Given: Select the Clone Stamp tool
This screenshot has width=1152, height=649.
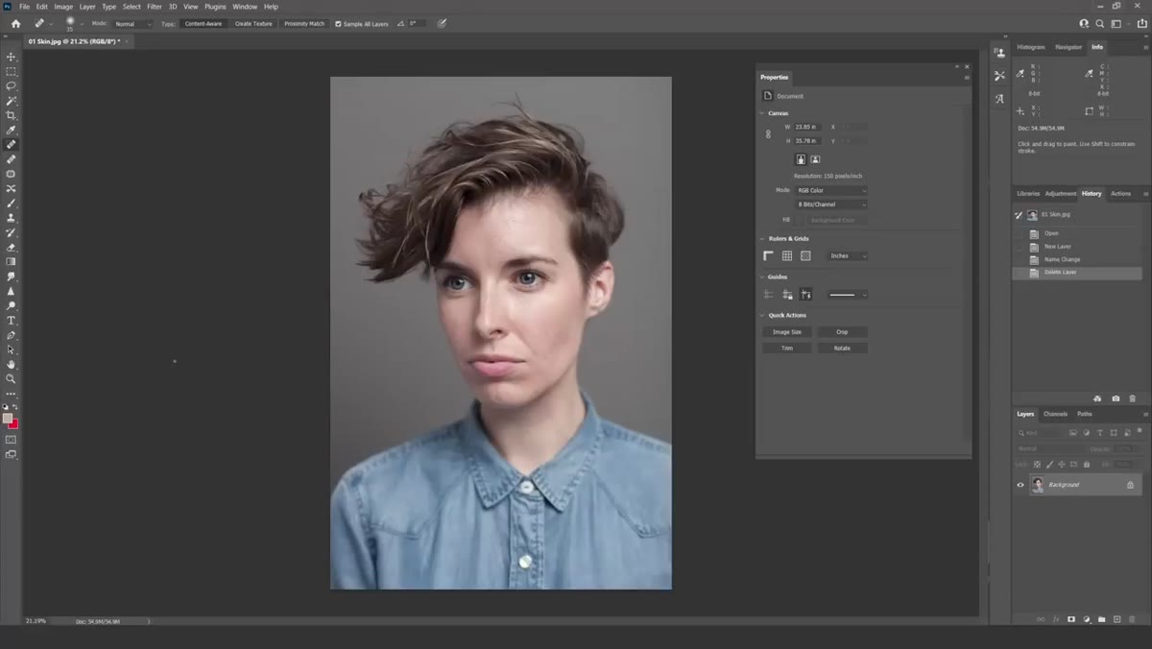Looking at the screenshot, I should tap(12, 218).
